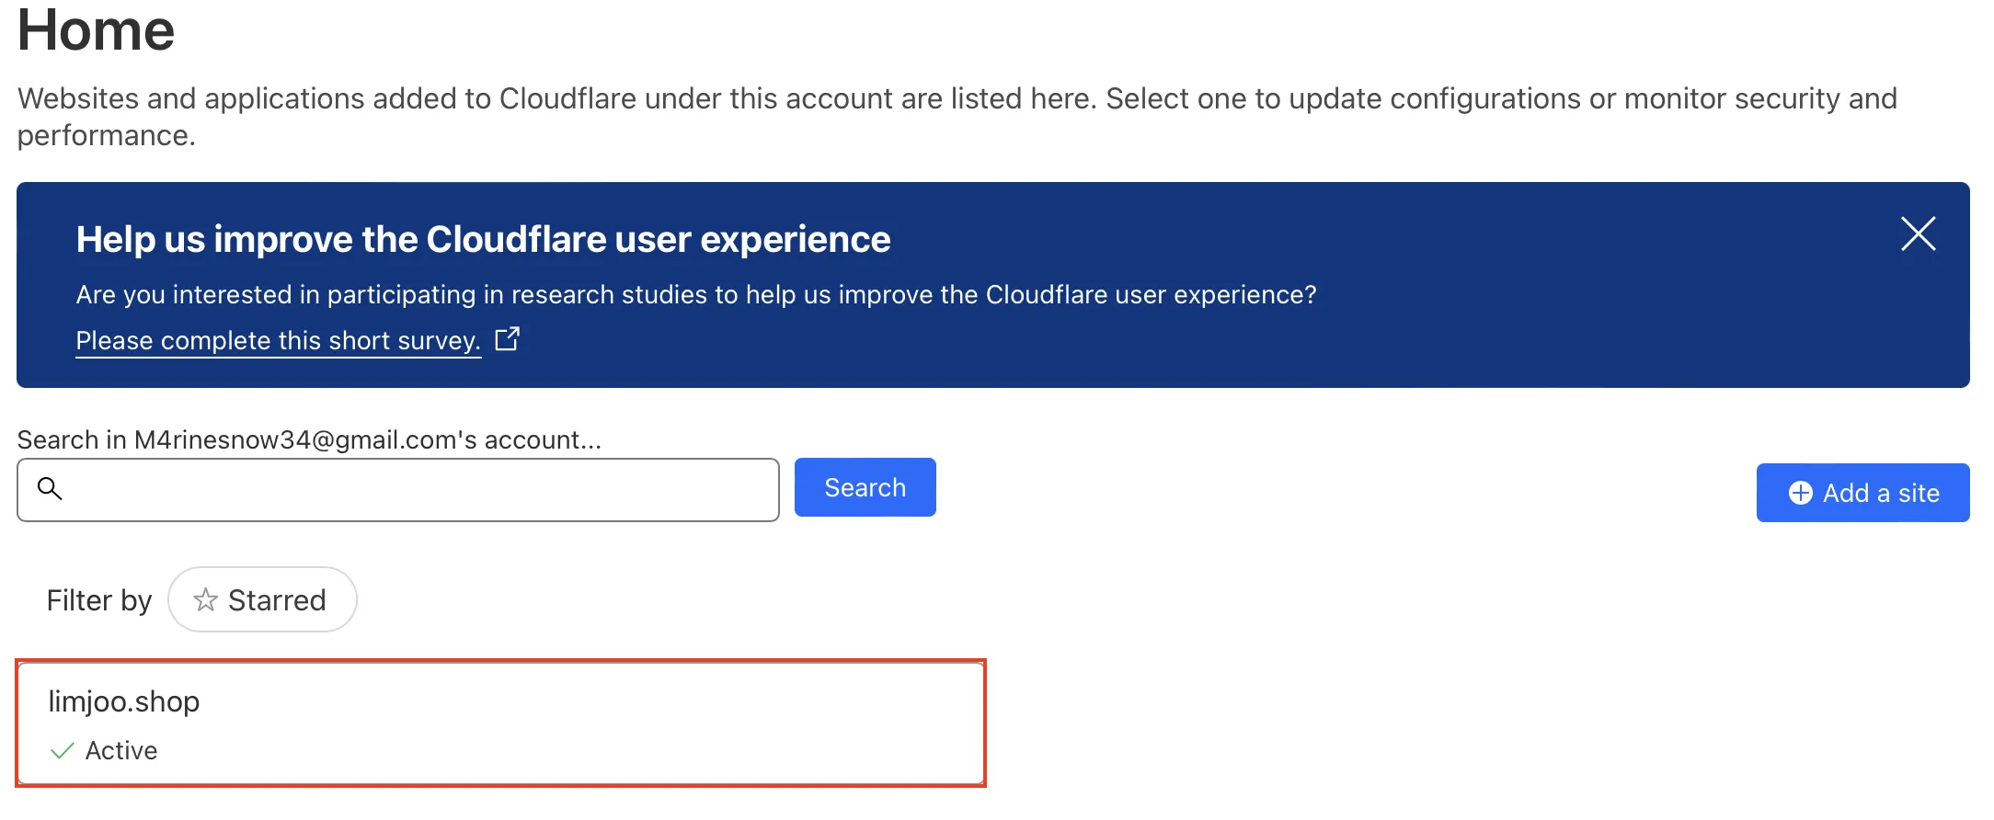Click the green Active checkmark icon
Image resolution: width=1994 pixels, height=820 pixels.
[x=62, y=751]
